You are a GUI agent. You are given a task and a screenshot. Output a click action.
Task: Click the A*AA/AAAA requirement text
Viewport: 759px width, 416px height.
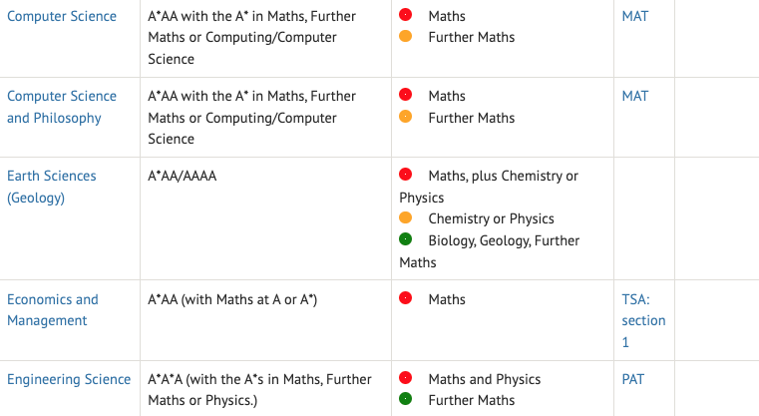[x=182, y=176]
